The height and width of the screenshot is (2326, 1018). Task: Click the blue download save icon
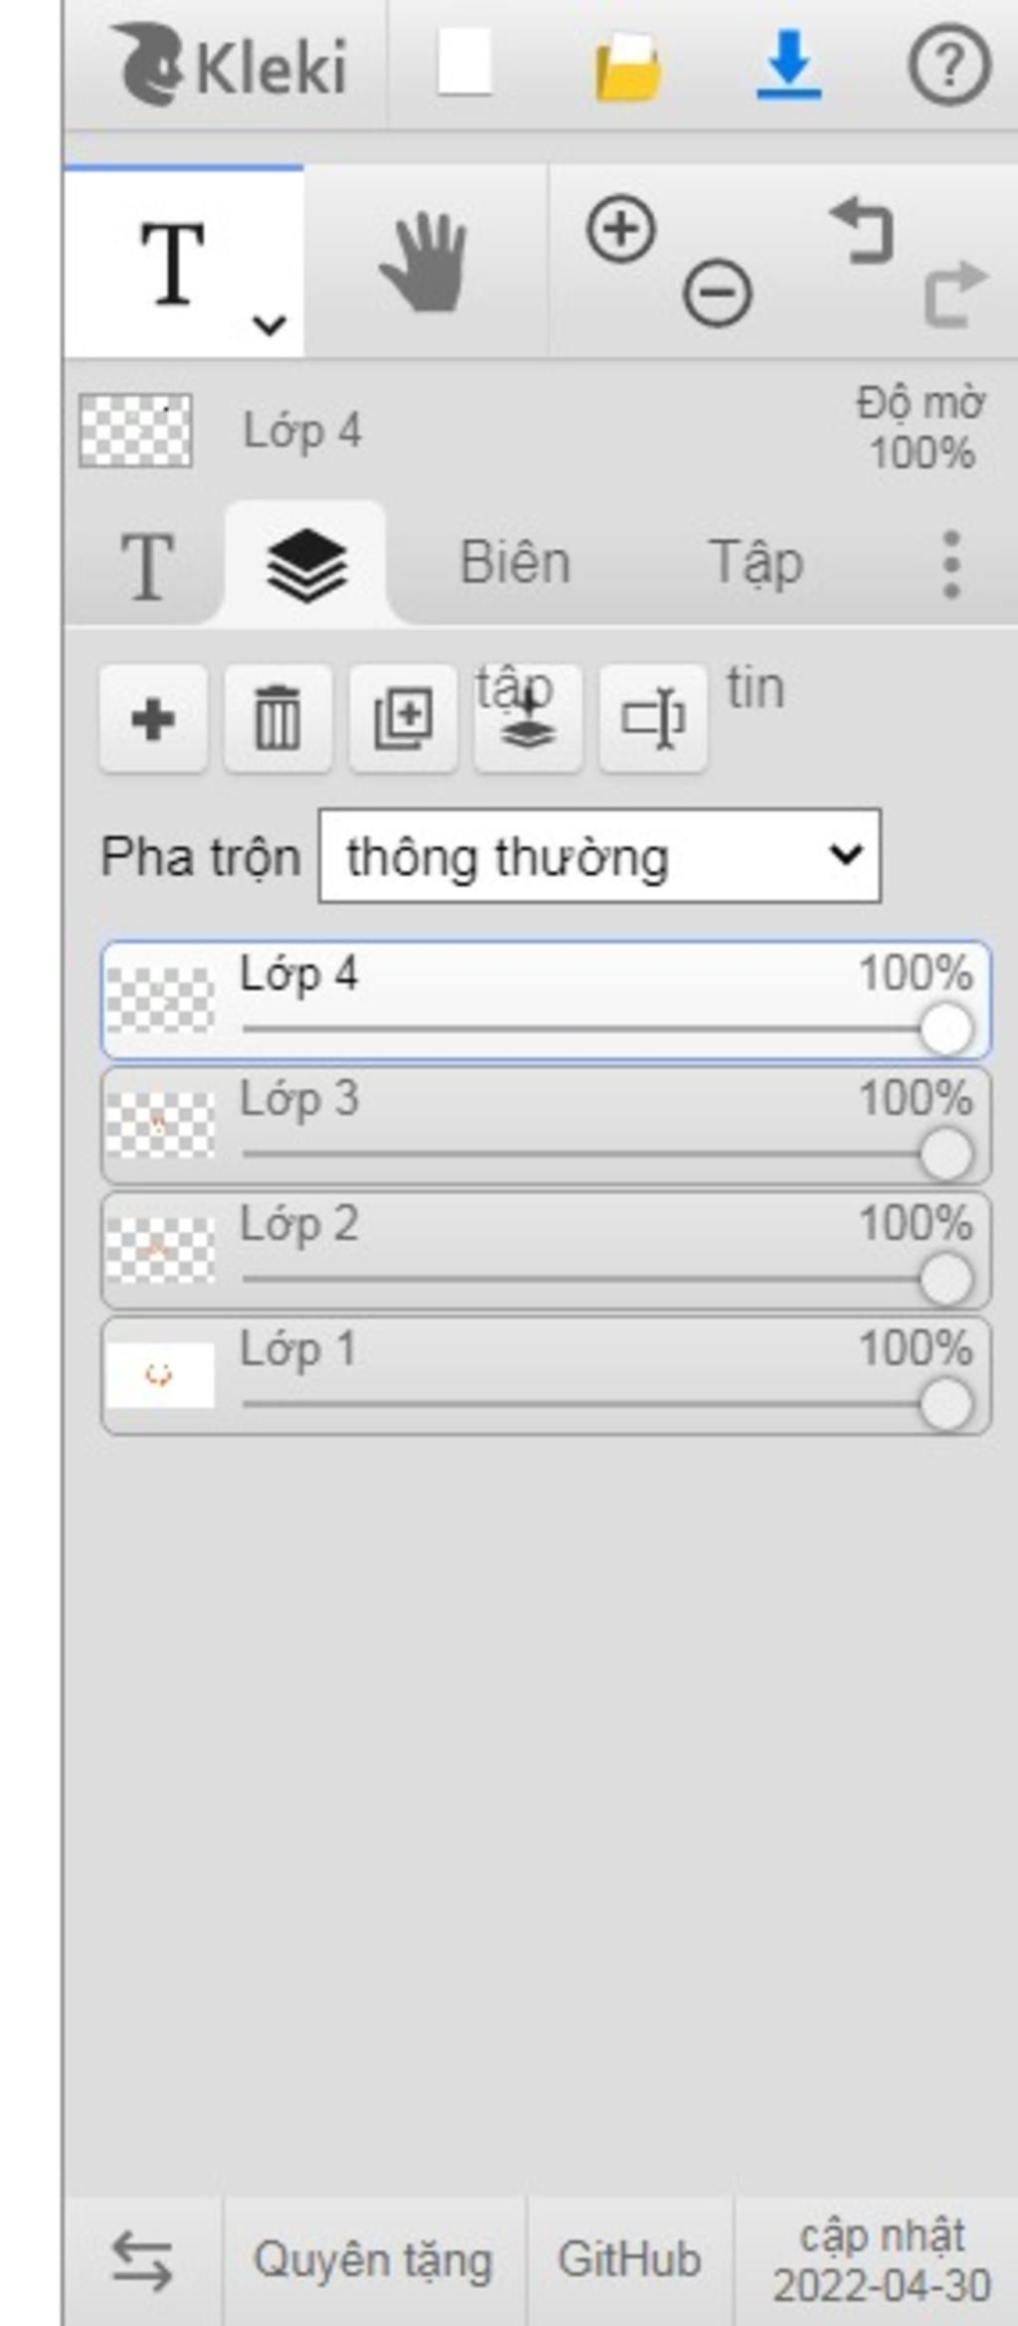coord(788,66)
